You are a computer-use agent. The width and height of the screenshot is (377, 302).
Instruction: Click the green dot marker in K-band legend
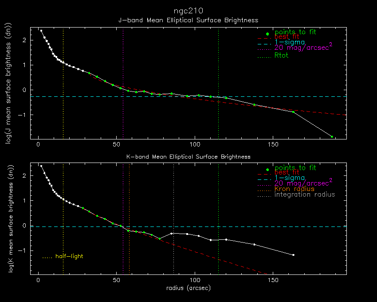click(x=267, y=170)
